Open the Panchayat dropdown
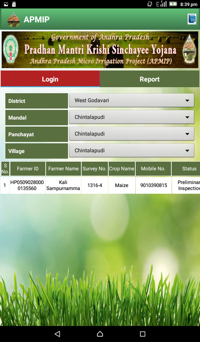 [x=131, y=134]
